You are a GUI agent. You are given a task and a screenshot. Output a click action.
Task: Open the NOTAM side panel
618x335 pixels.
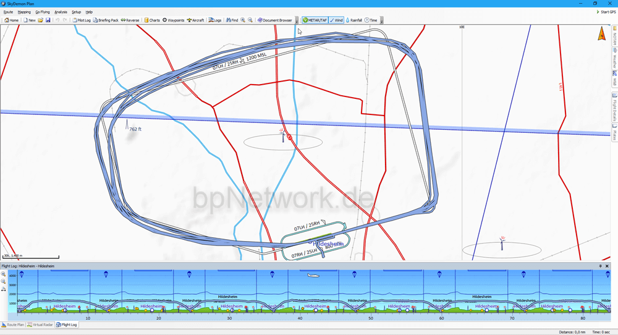[614, 36]
